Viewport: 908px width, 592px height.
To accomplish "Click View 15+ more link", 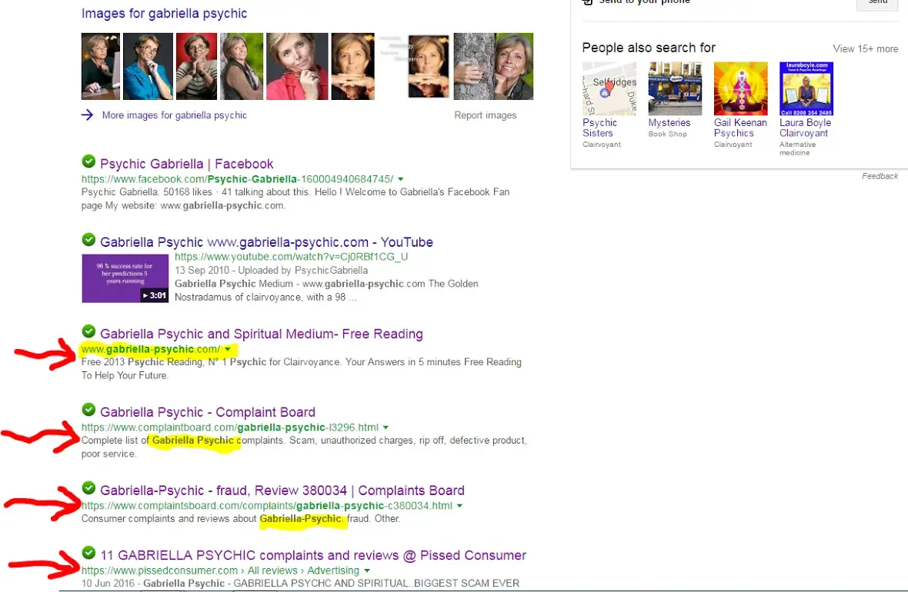I will coord(865,48).
